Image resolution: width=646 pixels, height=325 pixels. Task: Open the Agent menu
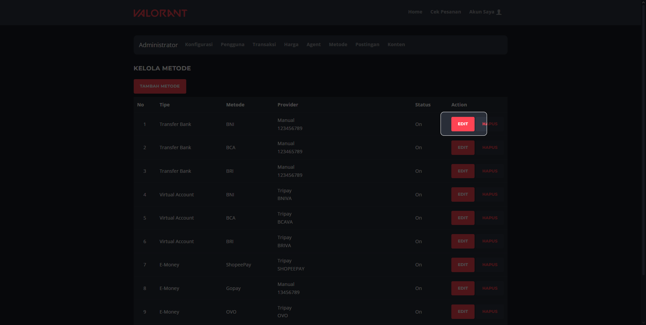pyautogui.click(x=313, y=44)
